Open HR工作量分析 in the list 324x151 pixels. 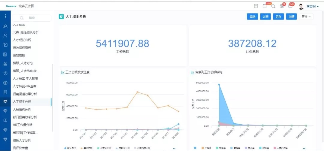click(x=22, y=125)
